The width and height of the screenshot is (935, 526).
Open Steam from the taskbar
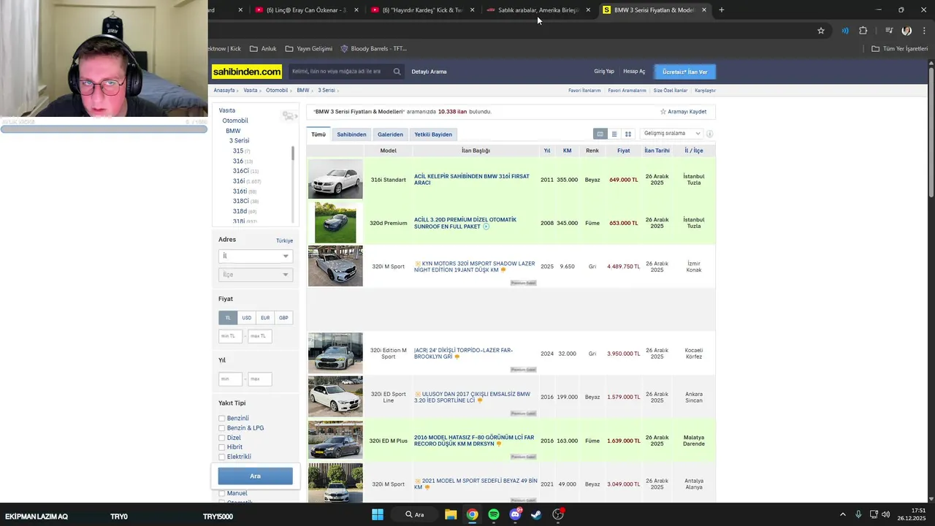click(536, 514)
